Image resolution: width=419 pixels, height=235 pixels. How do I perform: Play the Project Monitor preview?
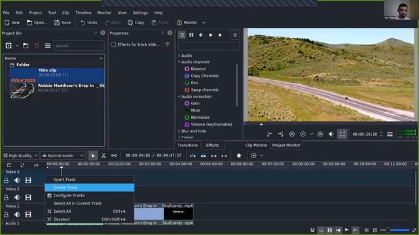click(302, 134)
